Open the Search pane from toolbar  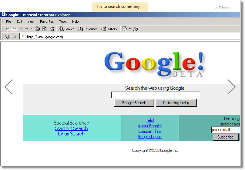click(67, 29)
